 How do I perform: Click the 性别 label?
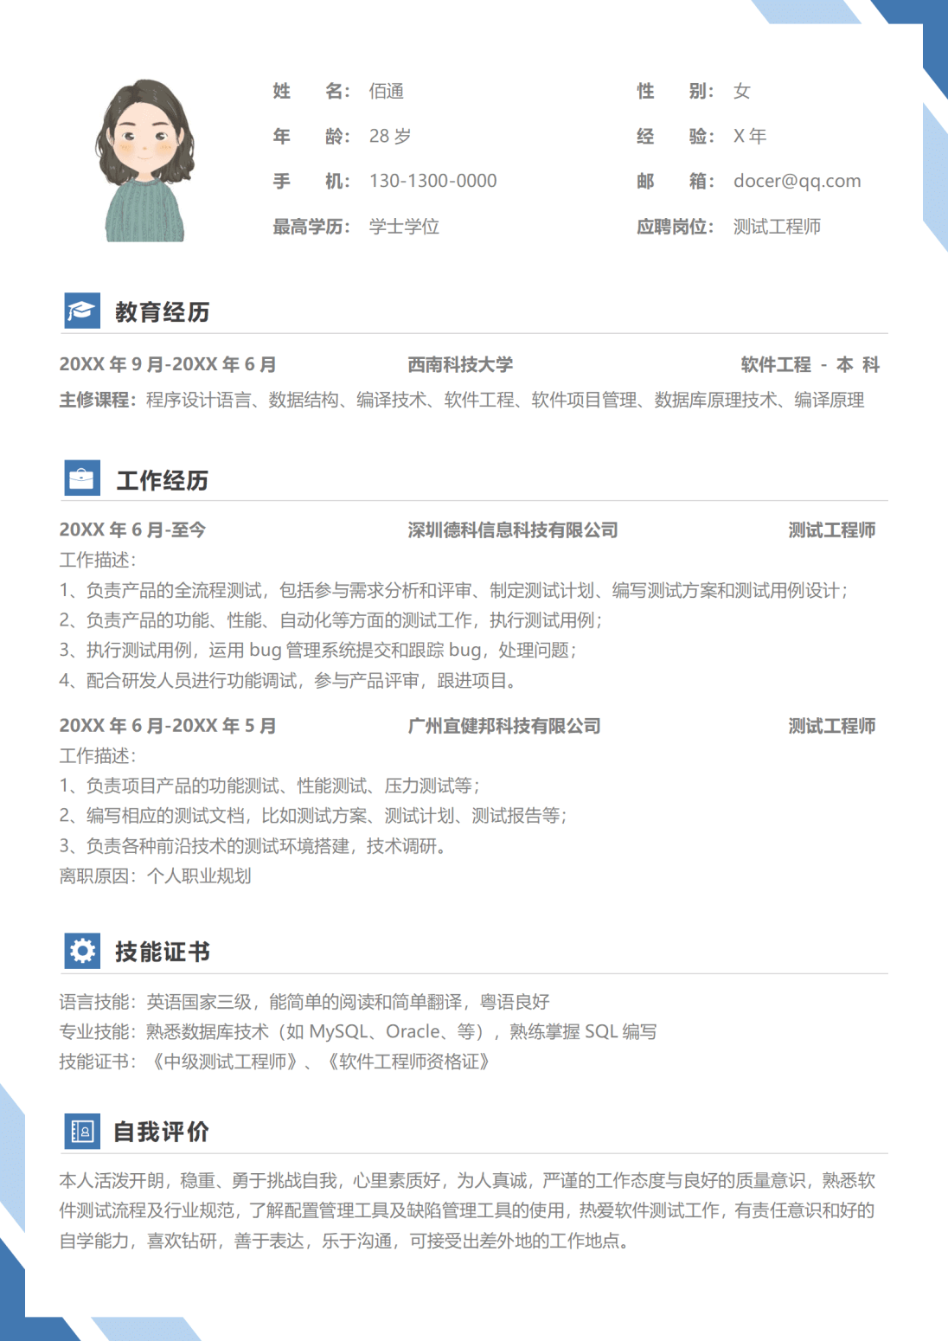676,91
